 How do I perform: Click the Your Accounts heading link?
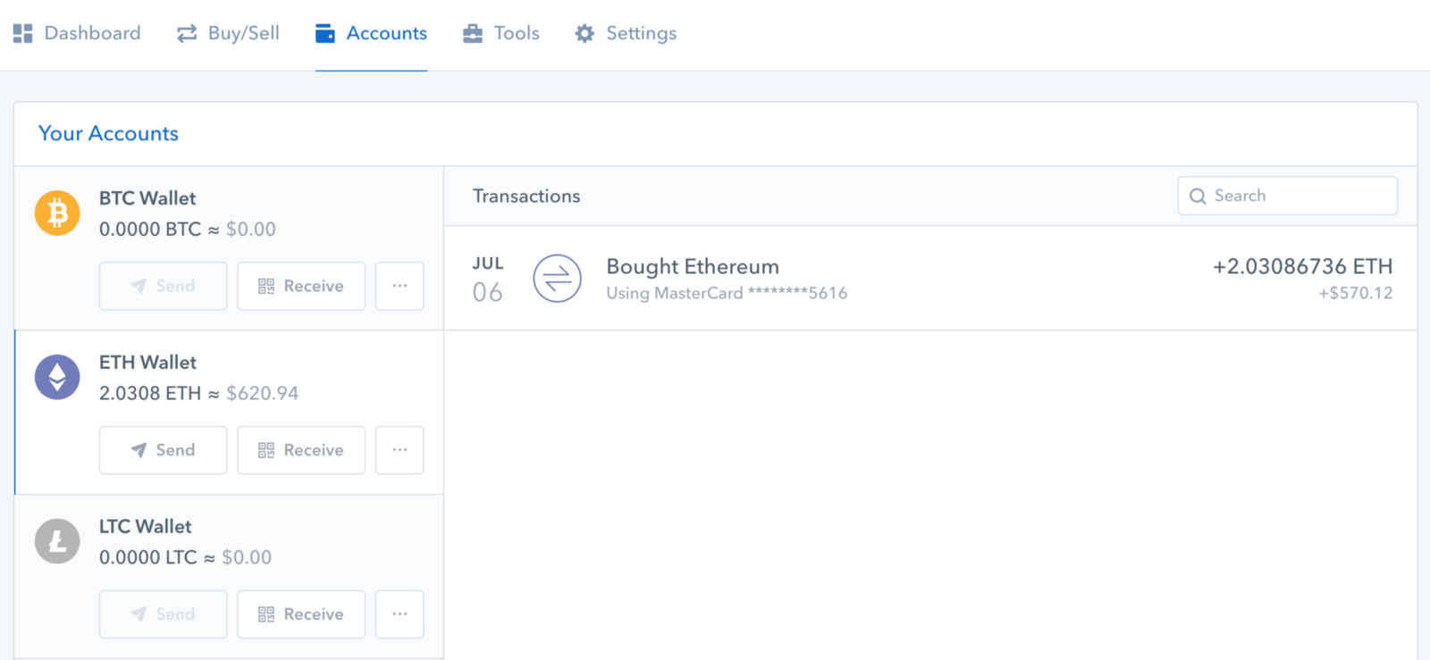coord(108,134)
